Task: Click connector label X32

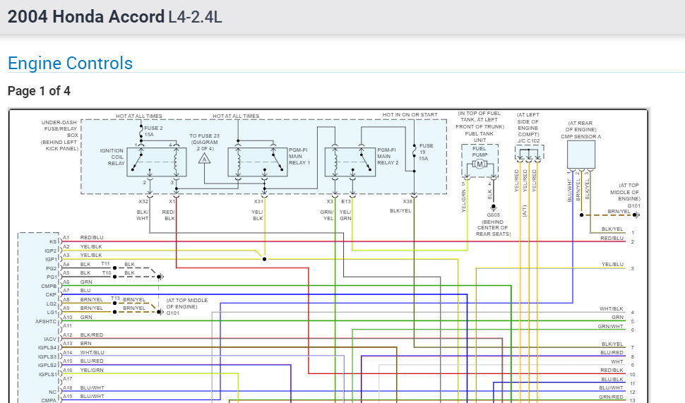Action: (x=143, y=201)
